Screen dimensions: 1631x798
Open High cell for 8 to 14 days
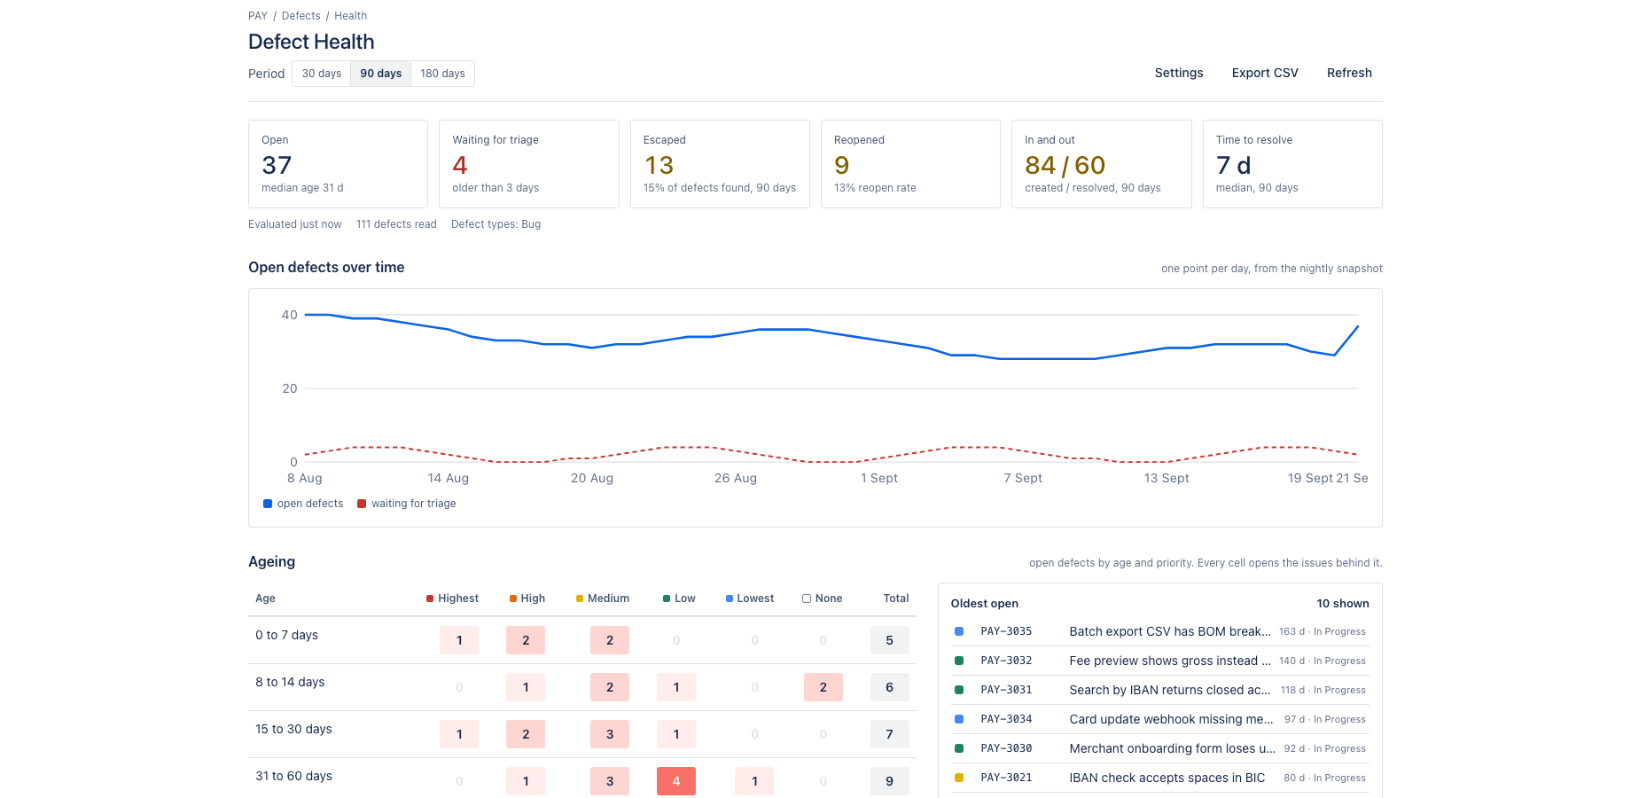pyautogui.click(x=526, y=687)
